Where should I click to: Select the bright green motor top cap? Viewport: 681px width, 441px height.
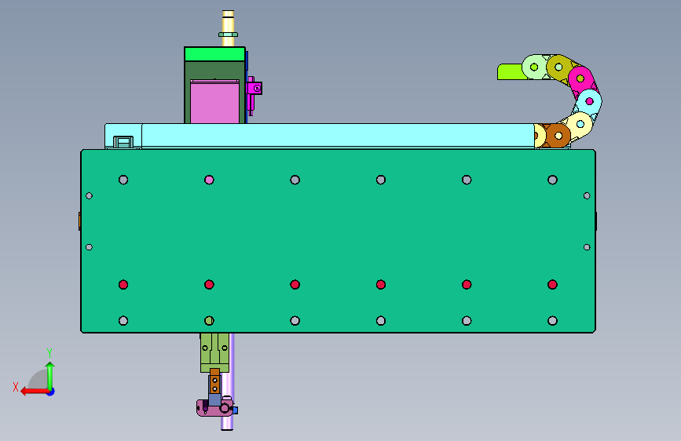point(214,54)
